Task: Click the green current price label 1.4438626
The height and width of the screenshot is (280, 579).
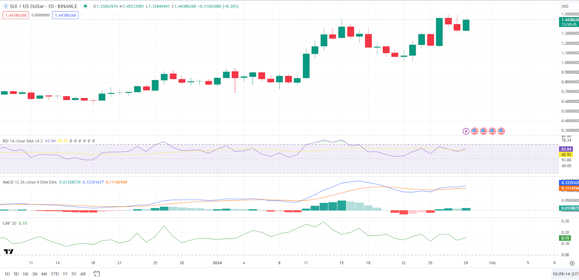Action: [570, 22]
